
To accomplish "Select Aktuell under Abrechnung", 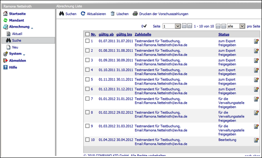I will click(17, 34).
